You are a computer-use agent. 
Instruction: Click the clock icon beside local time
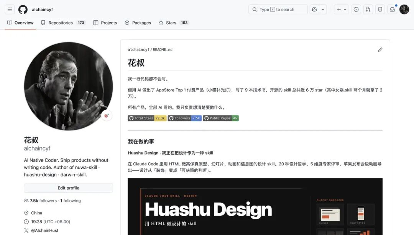(x=26, y=222)
